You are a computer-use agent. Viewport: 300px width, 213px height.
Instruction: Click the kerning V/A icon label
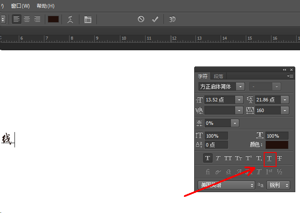click(199, 110)
